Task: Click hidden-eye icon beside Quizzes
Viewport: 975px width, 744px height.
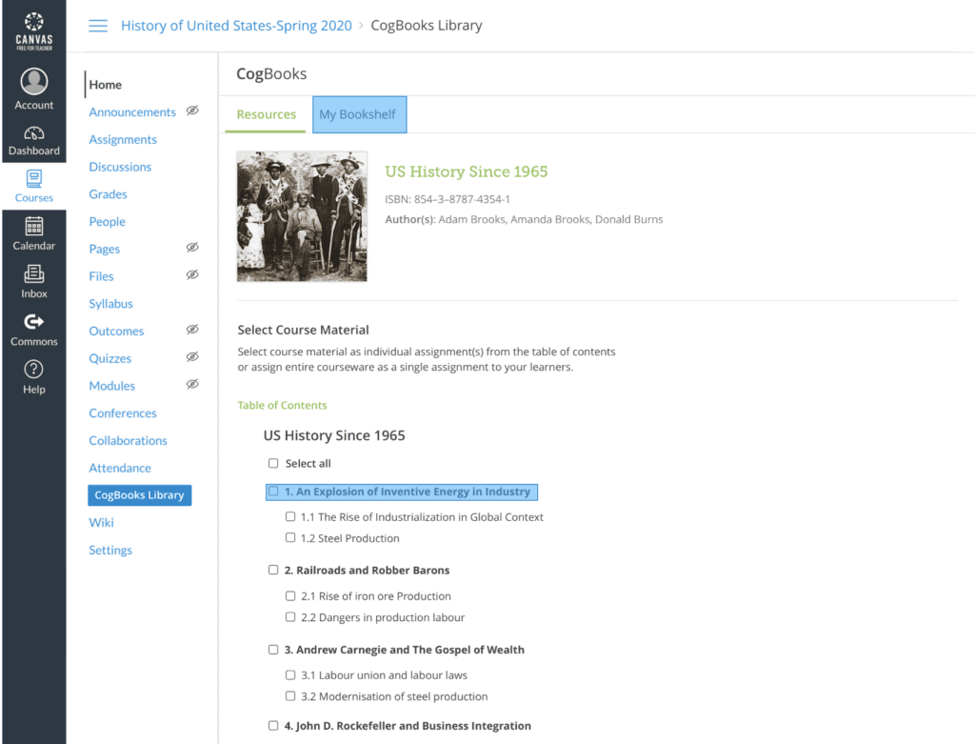Action: click(192, 357)
